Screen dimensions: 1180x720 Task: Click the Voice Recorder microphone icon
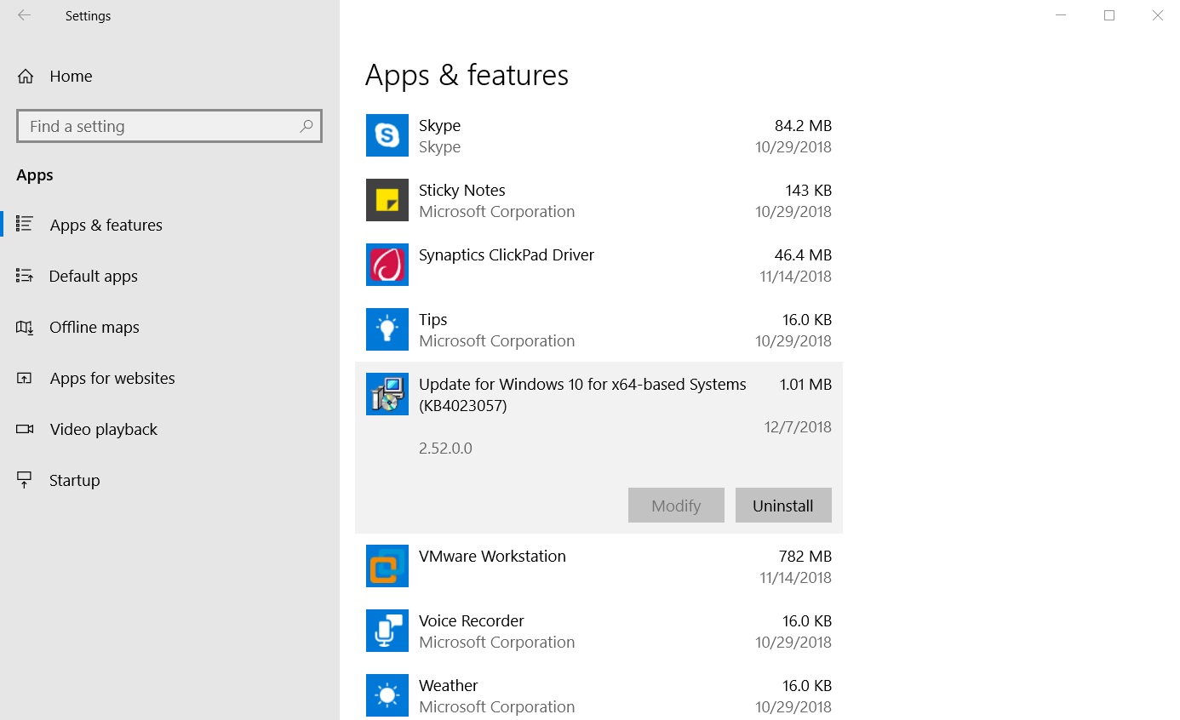(x=387, y=631)
